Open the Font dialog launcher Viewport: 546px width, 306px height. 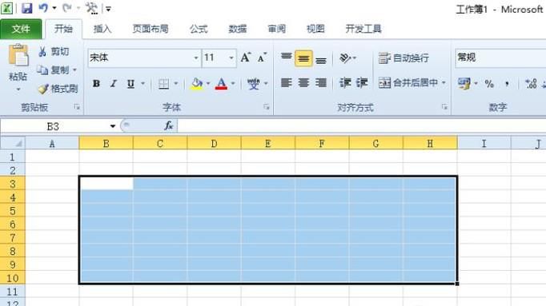tap(267, 107)
